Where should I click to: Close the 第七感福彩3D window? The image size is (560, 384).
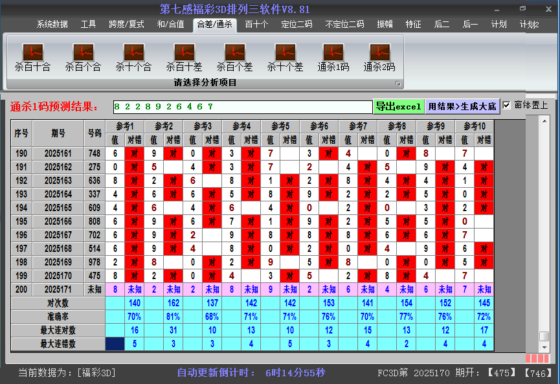pos(548,9)
